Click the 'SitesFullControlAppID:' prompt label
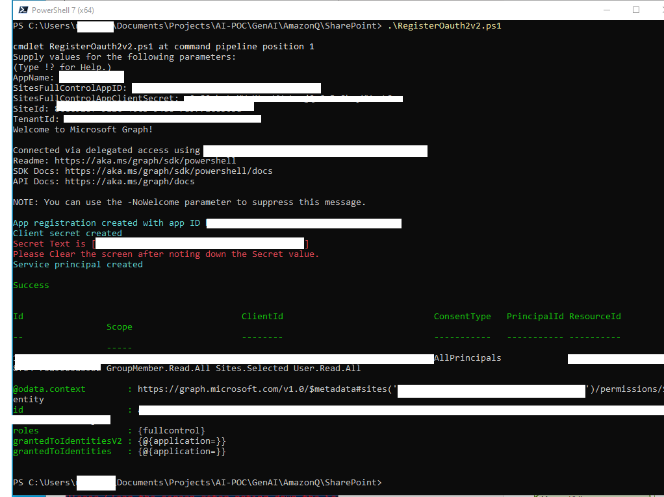 tap(70, 88)
